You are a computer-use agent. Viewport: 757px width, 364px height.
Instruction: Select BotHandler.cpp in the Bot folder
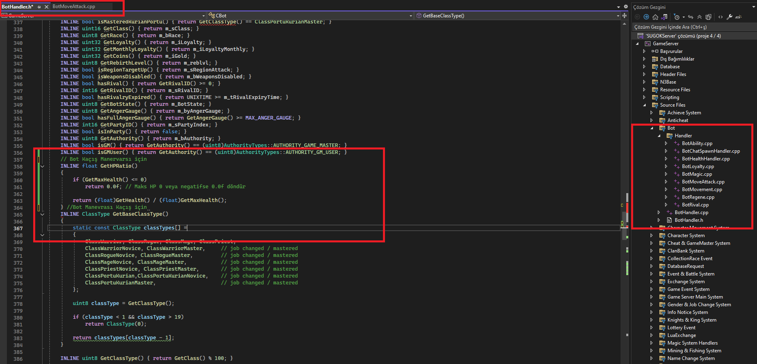[x=691, y=213]
